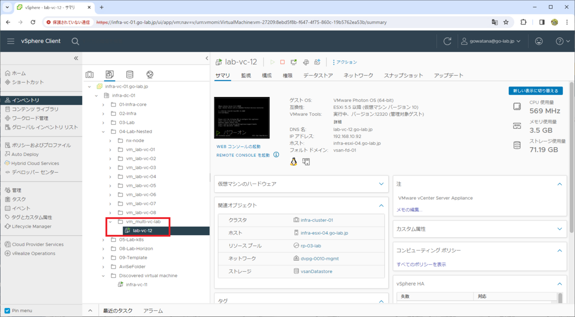Click the green Power On icon for lab-vc-12
This screenshot has width=575, height=317.
272,62
